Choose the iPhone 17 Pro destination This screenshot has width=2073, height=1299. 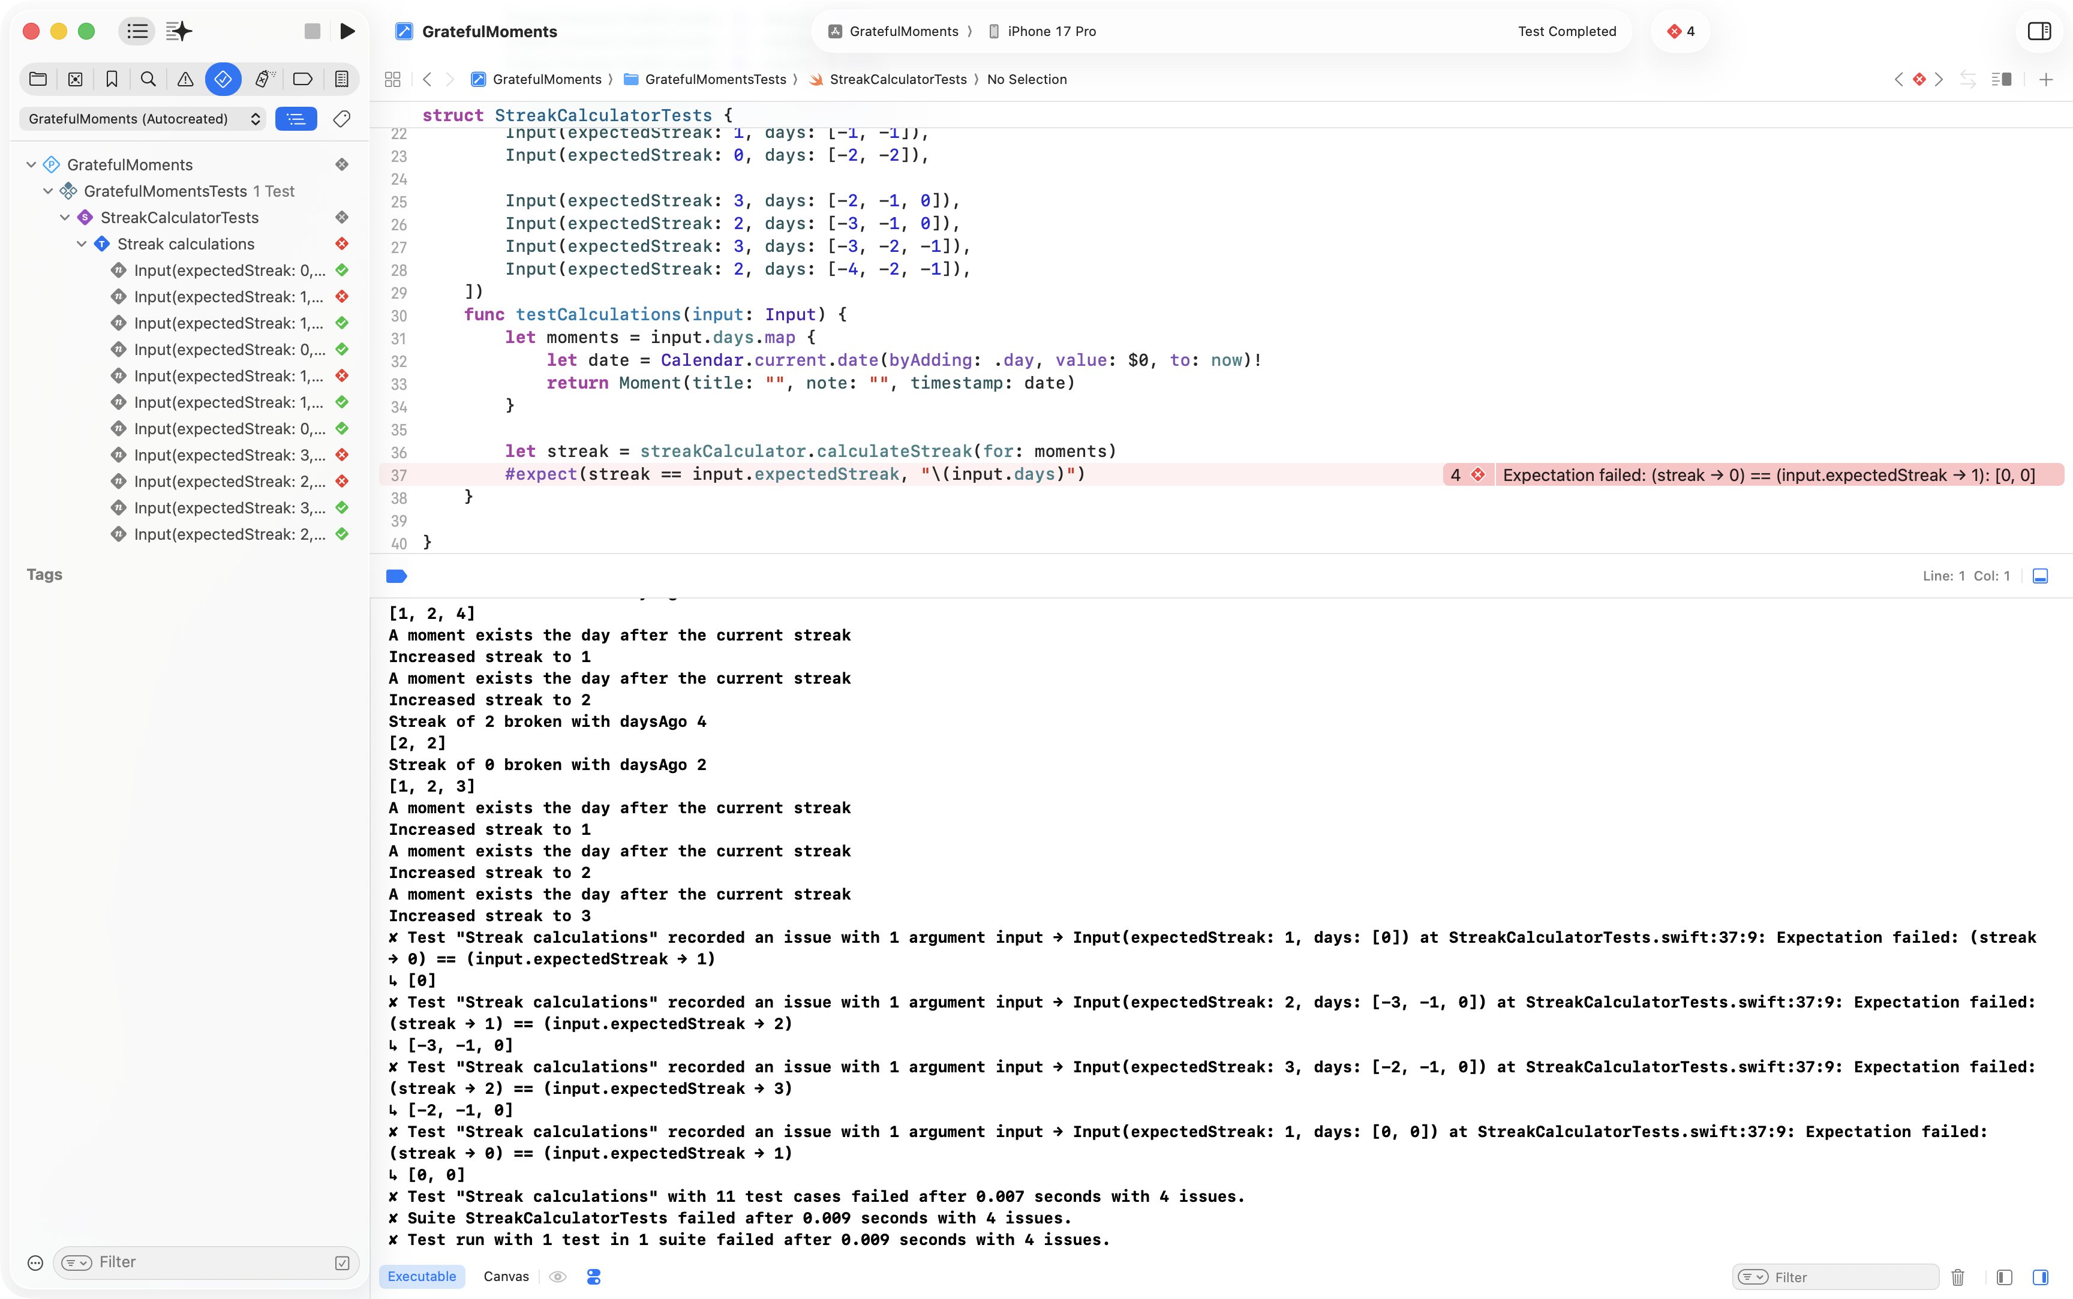point(1042,32)
